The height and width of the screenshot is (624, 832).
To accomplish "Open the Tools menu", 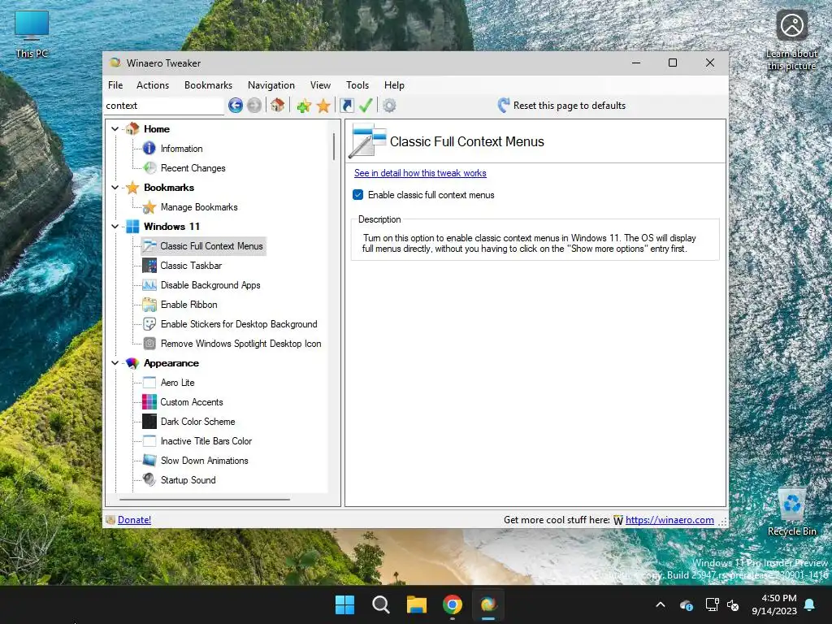I will pos(357,84).
